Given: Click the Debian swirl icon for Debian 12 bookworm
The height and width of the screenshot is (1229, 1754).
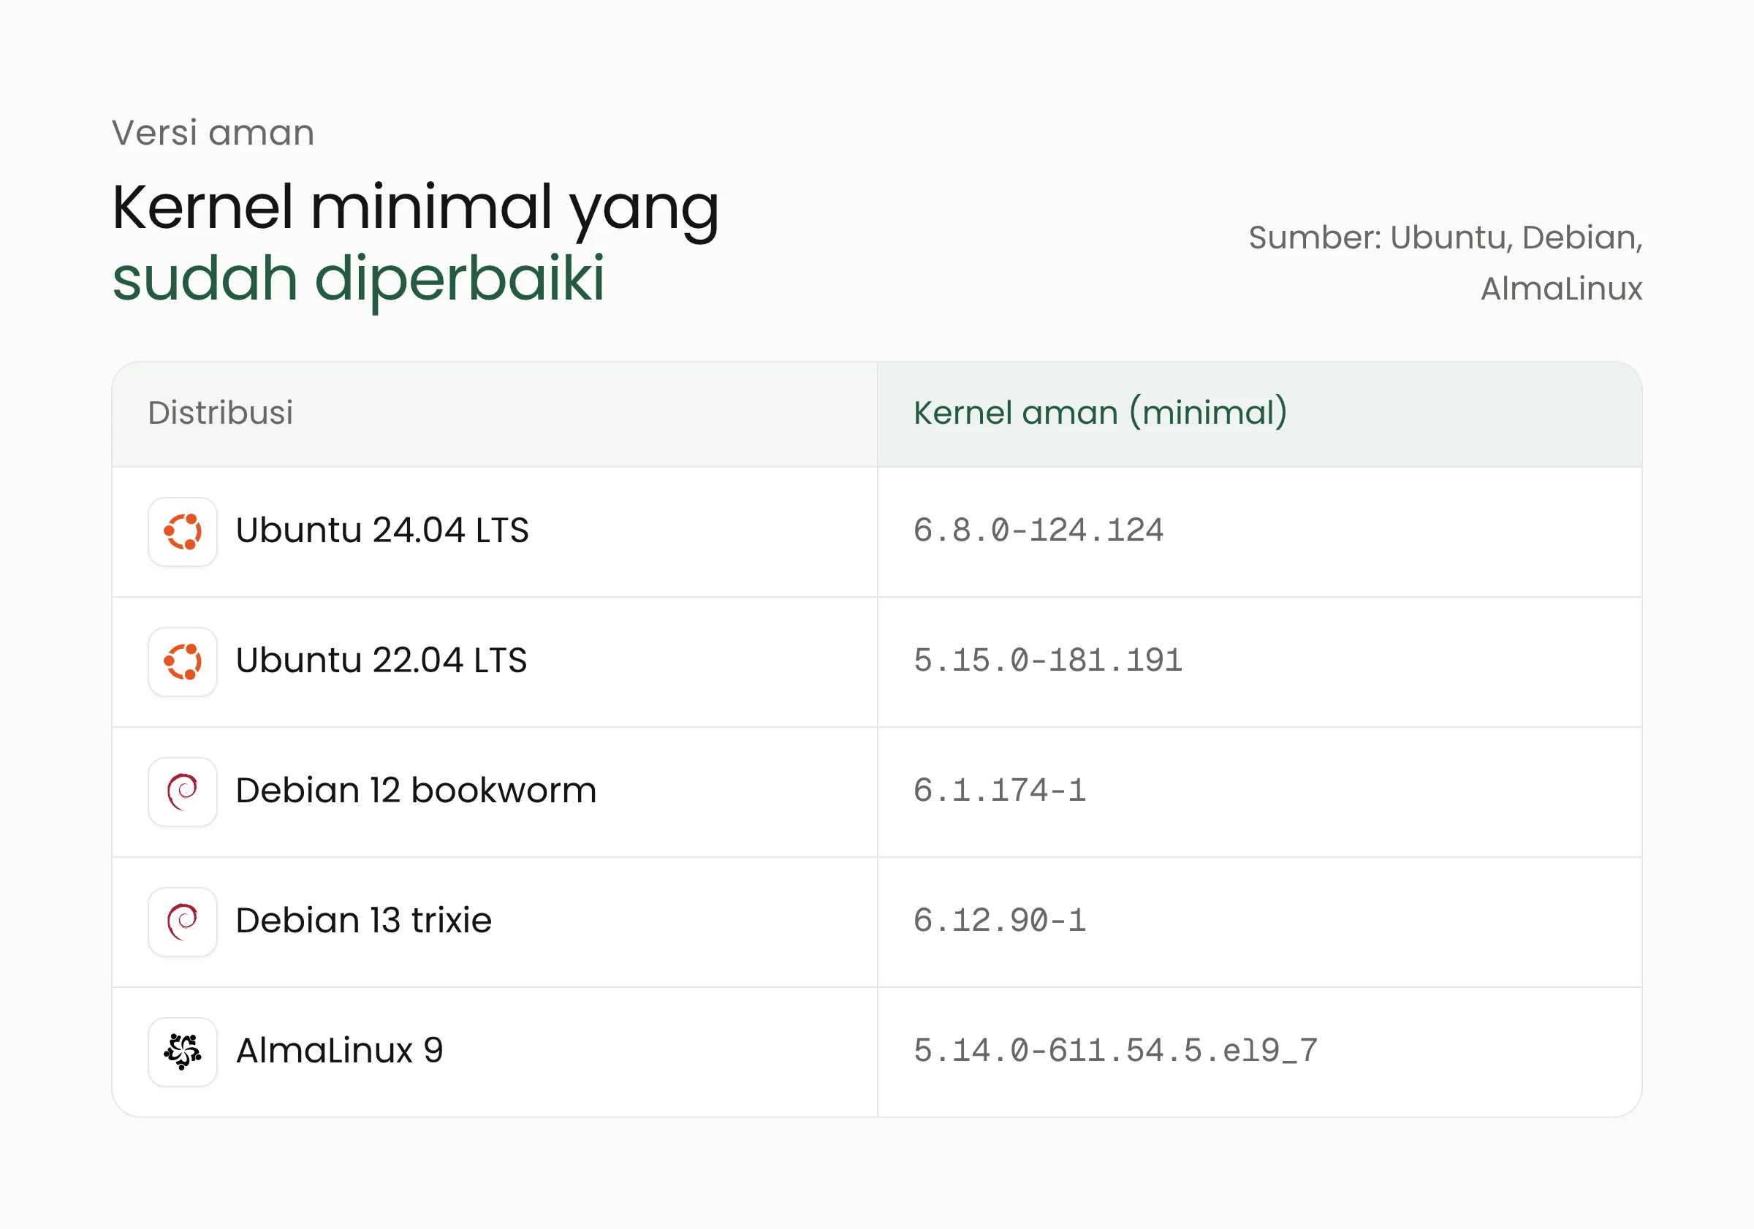Looking at the screenshot, I should 183,791.
